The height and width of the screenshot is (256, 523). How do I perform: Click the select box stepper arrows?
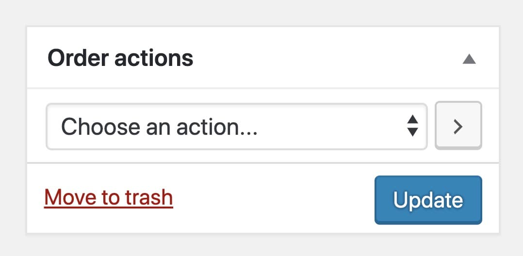pos(412,126)
